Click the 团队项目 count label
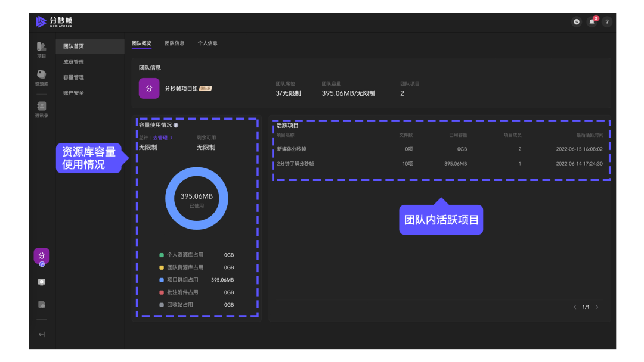 click(410, 83)
